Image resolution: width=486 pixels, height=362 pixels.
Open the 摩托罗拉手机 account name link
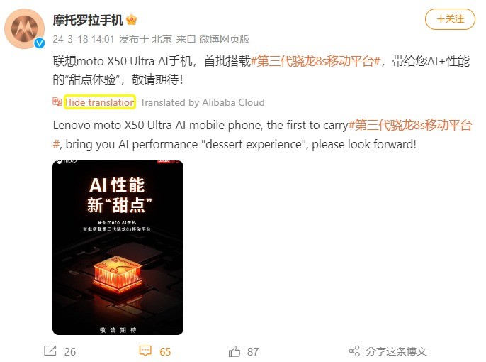[88, 20]
